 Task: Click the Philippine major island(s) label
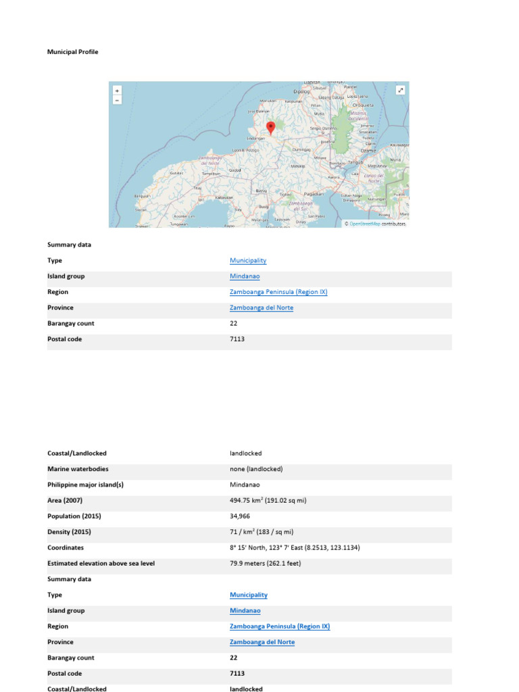point(85,485)
